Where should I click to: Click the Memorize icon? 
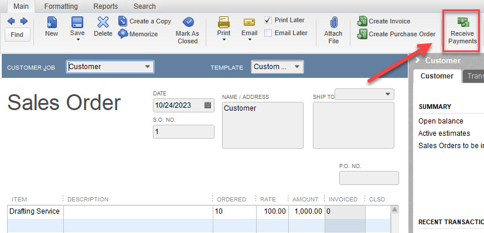coord(123,34)
